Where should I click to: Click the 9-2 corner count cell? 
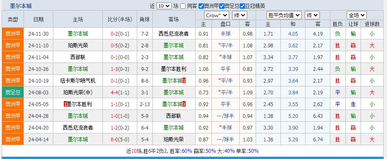tap(145, 69)
